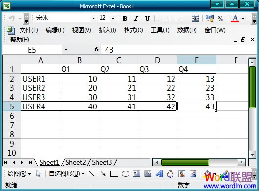Toggle italic formatting
This screenshot has width=259, height=191.
click(x=136, y=19)
